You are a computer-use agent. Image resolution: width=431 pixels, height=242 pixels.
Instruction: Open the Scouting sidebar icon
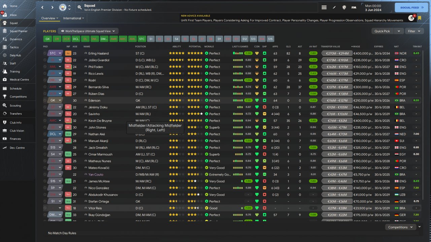(x=5, y=106)
